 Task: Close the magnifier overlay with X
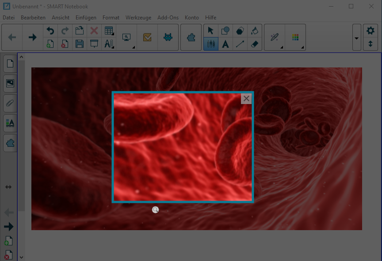click(x=246, y=99)
